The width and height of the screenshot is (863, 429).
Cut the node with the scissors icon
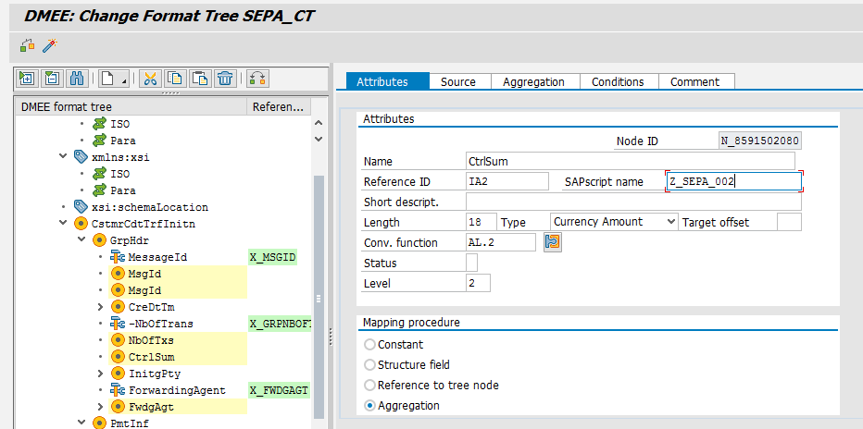tap(150, 79)
